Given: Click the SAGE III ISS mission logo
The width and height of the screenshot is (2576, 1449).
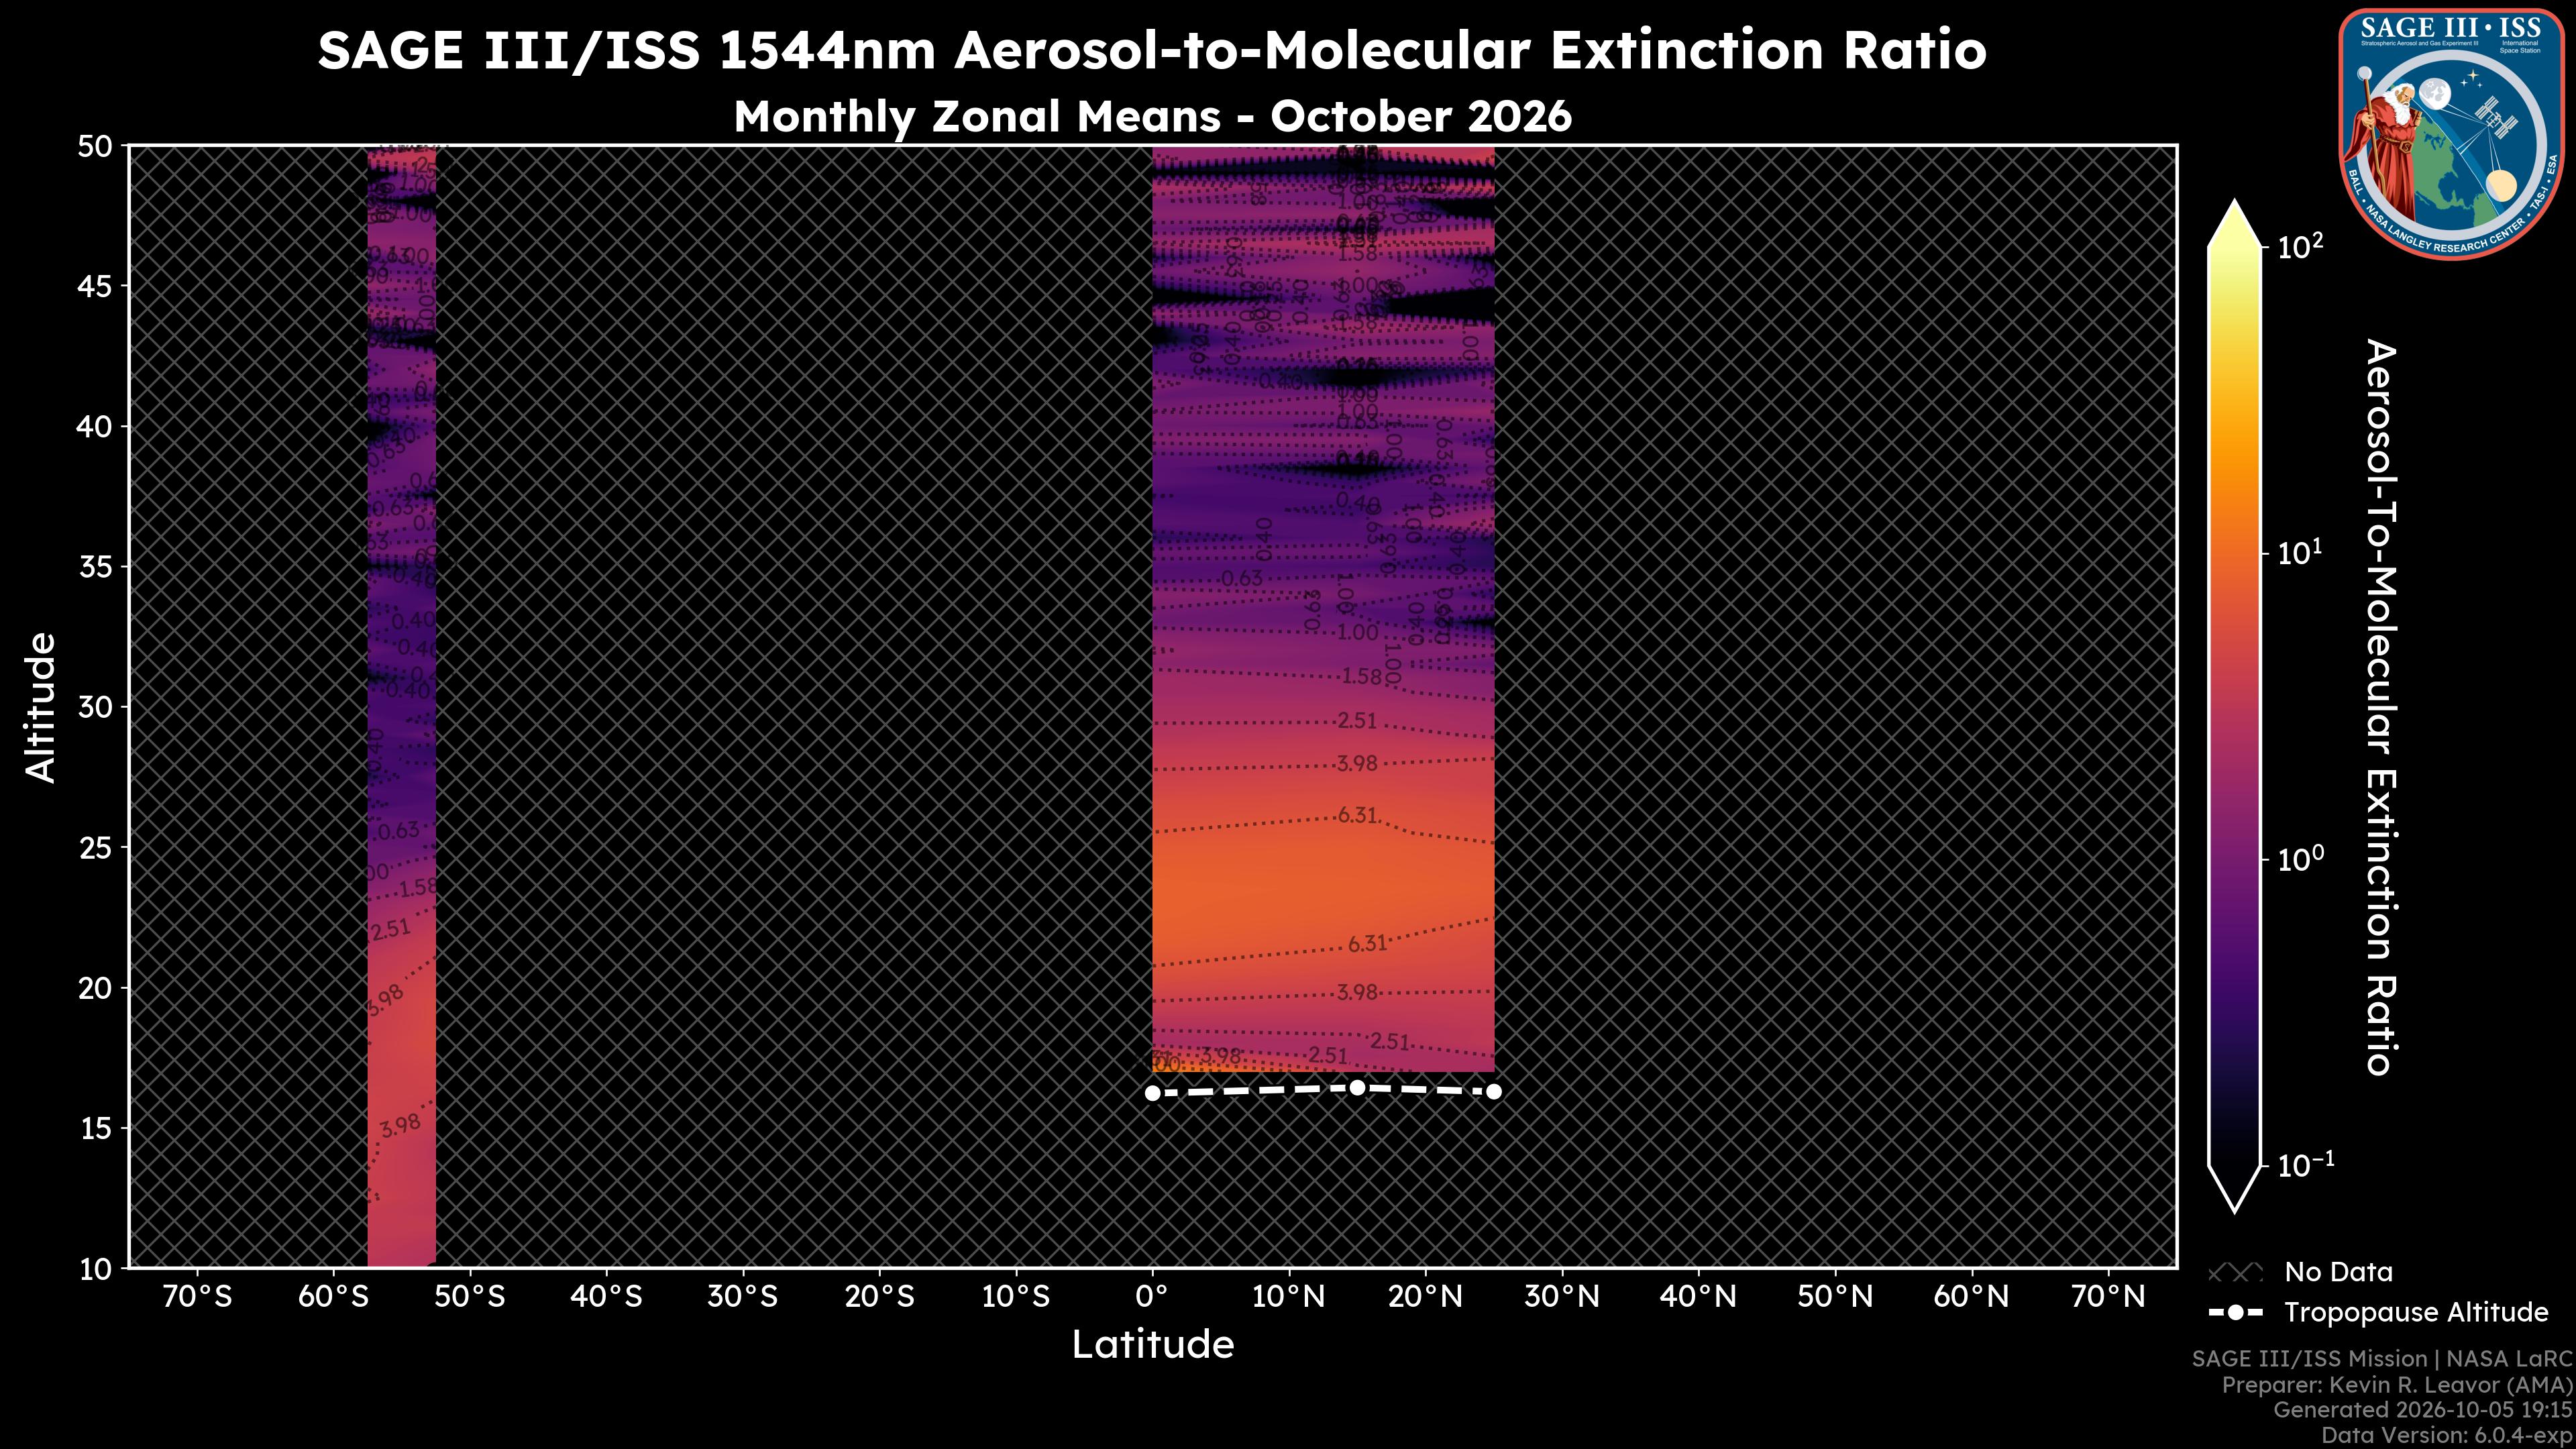Looking at the screenshot, I should click(x=2451, y=134).
